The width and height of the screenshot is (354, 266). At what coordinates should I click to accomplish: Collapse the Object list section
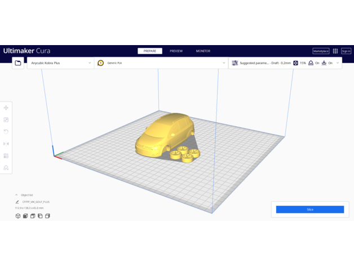tap(17, 195)
